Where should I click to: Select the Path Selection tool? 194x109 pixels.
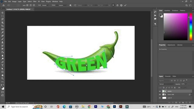pyautogui.click(x=2, y=69)
